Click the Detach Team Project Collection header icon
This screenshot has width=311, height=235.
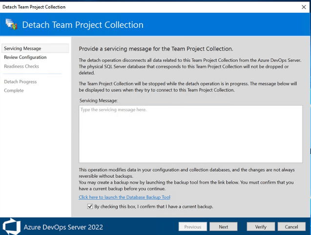coord(11,24)
